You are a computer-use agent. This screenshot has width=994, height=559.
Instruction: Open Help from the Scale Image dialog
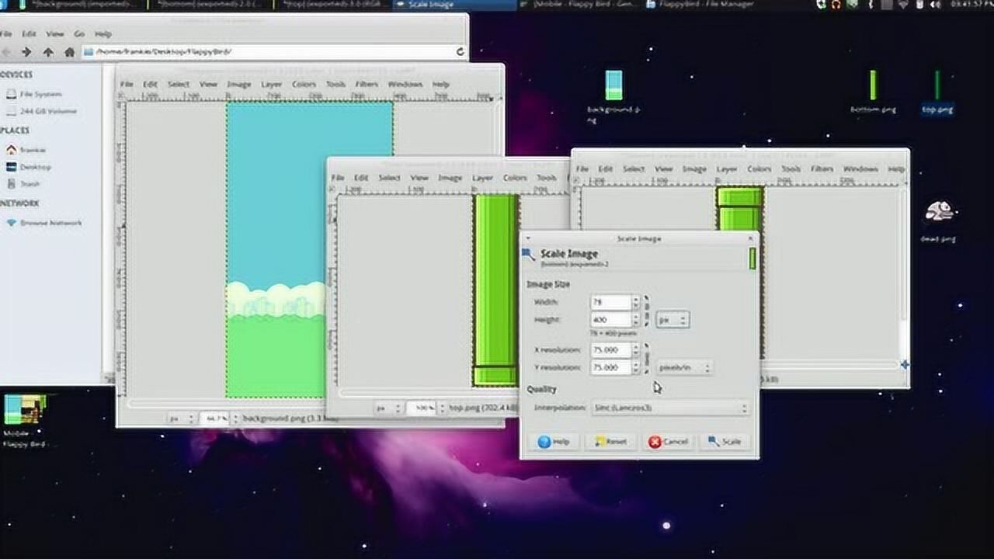pos(554,441)
